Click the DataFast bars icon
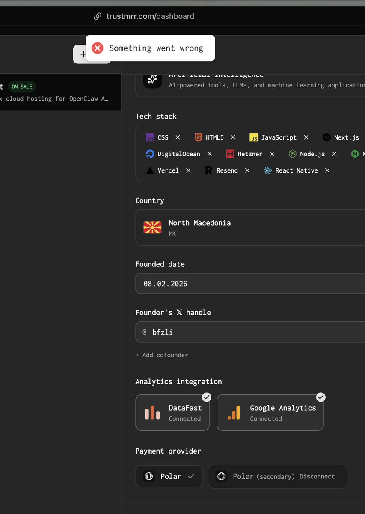The height and width of the screenshot is (514, 365). pos(152,413)
